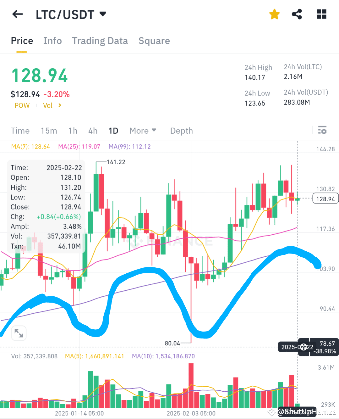339x419 pixels.
Task: Open the LTC/USDT pair selector dropdown
Action: [x=71, y=14]
